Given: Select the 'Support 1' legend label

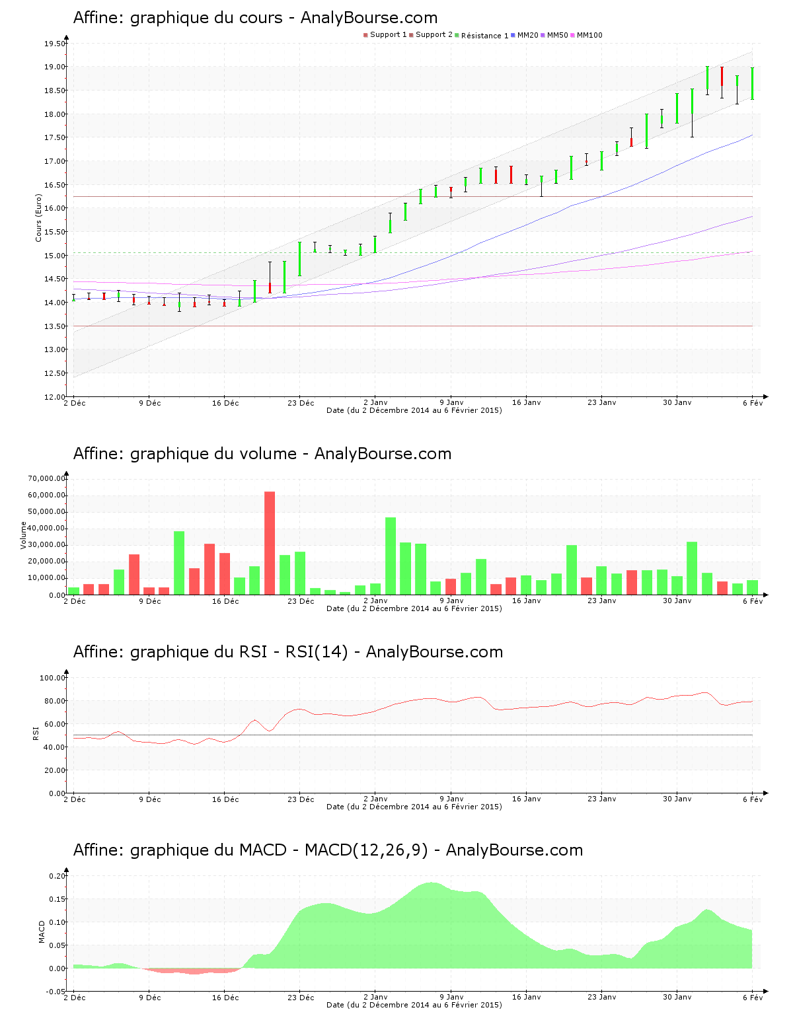Looking at the screenshot, I should click(389, 35).
